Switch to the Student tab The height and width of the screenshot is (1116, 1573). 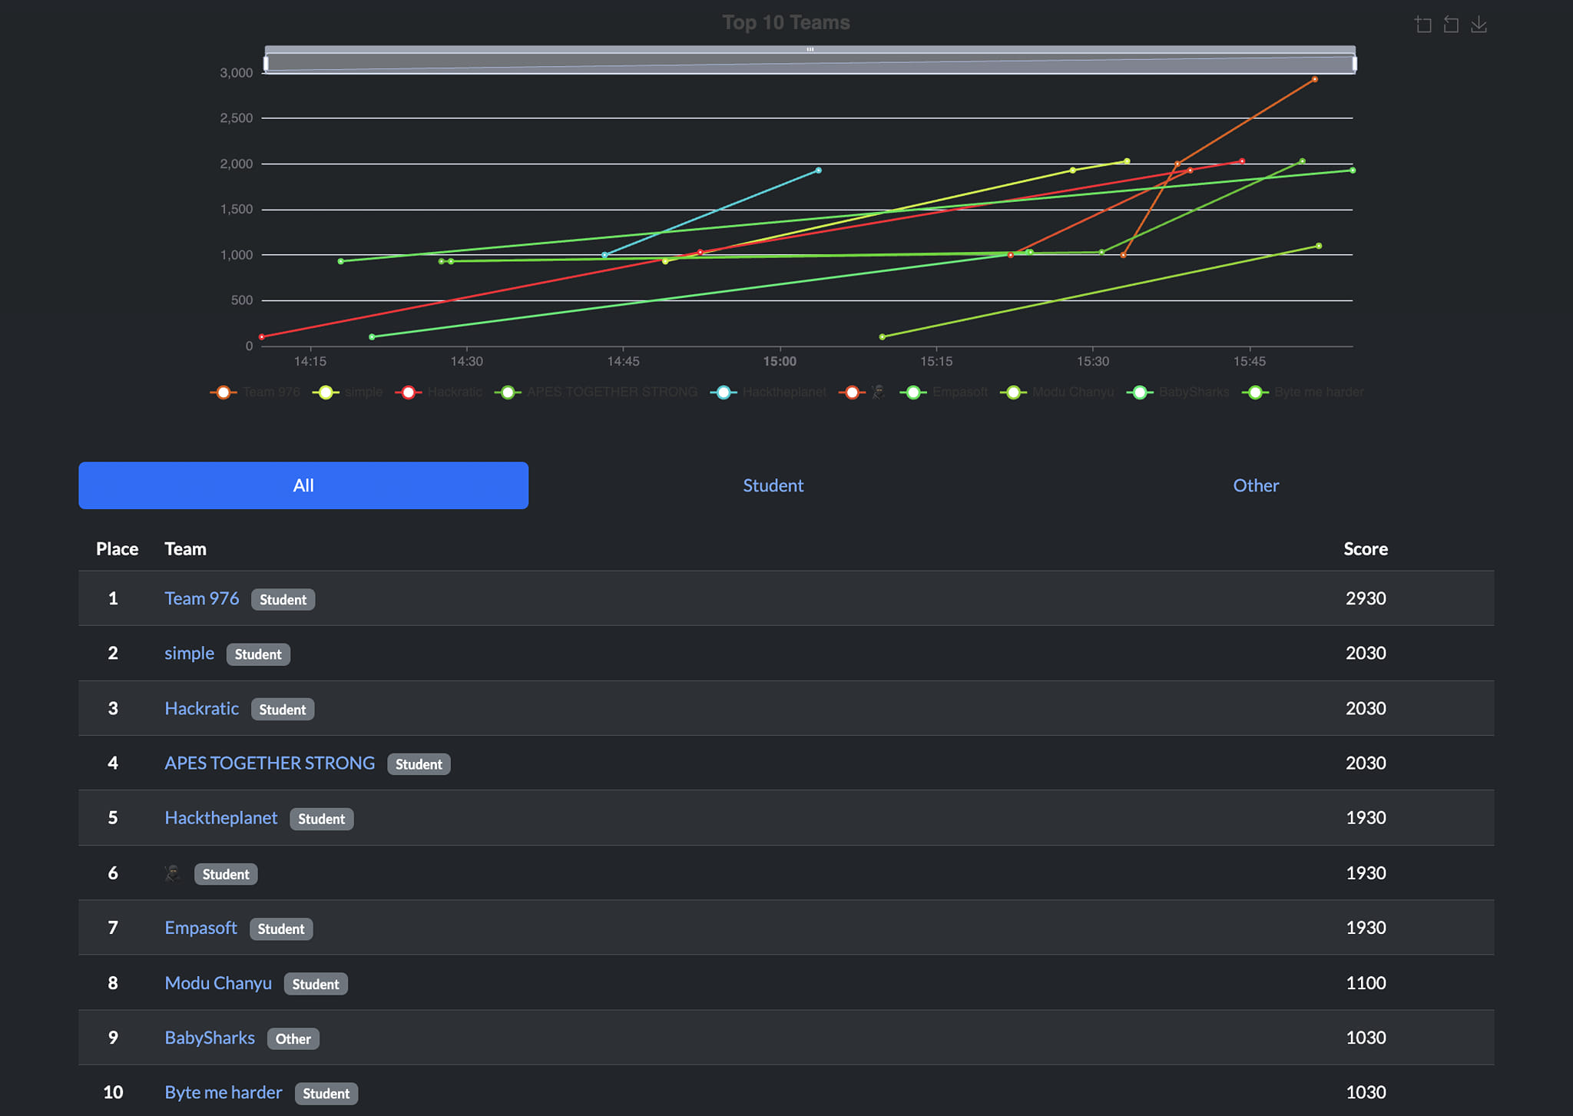pos(773,485)
